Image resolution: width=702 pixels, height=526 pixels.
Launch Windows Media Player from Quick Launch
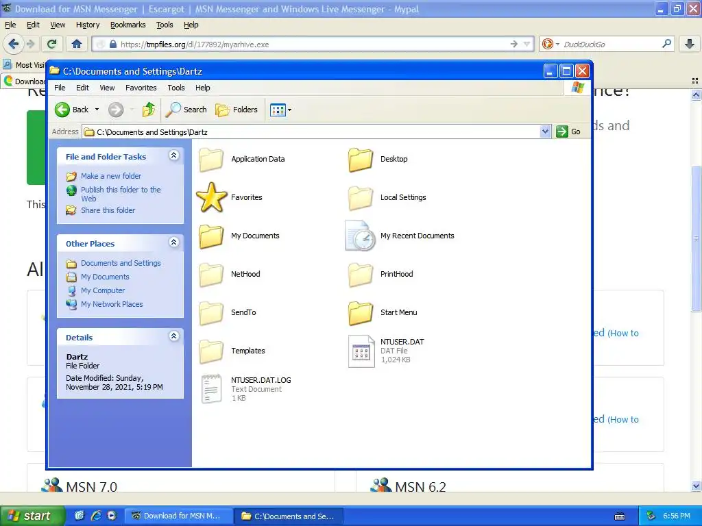(x=112, y=516)
